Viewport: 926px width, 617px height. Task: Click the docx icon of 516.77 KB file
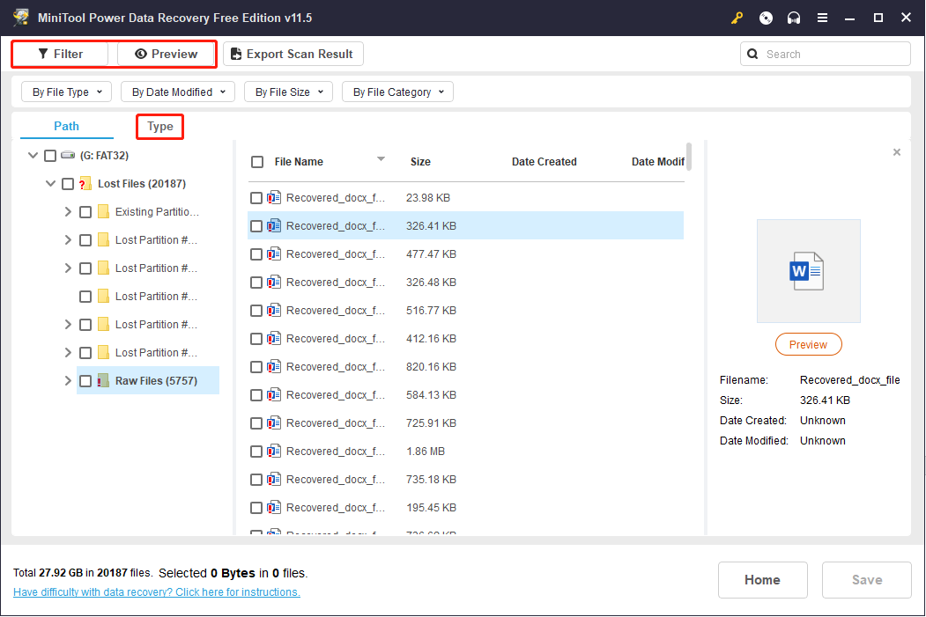(x=273, y=311)
